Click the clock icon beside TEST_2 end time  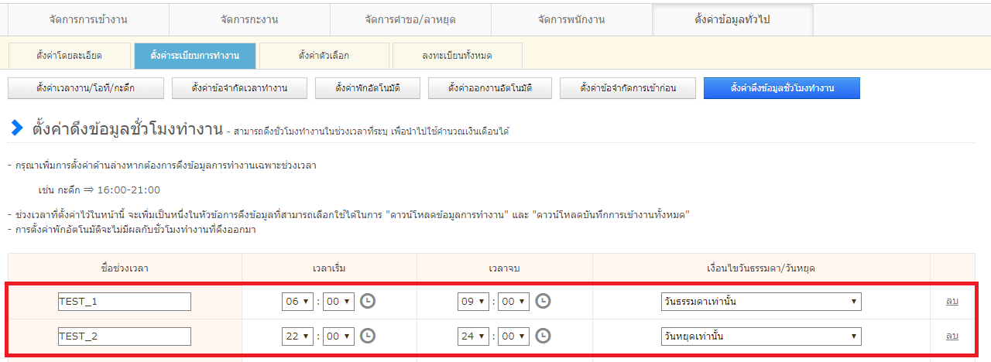pos(544,336)
